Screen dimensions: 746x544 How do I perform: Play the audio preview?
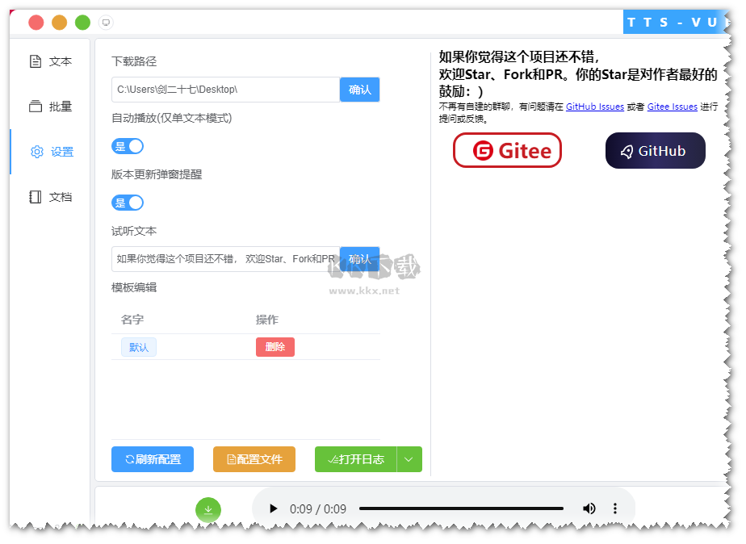click(x=273, y=508)
